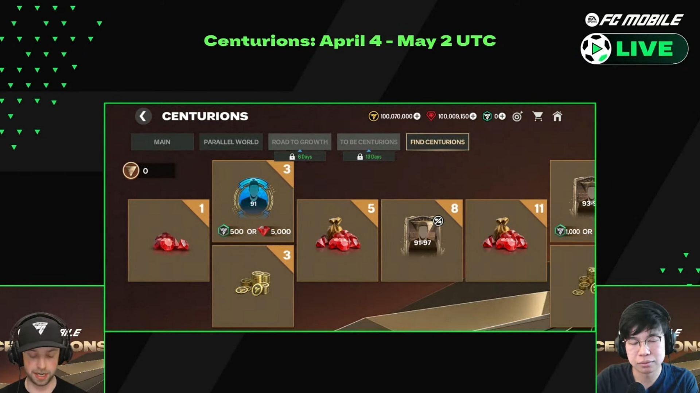Click the TO BE CENTURIONS tab
The height and width of the screenshot is (393, 700).
coord(368,142)
